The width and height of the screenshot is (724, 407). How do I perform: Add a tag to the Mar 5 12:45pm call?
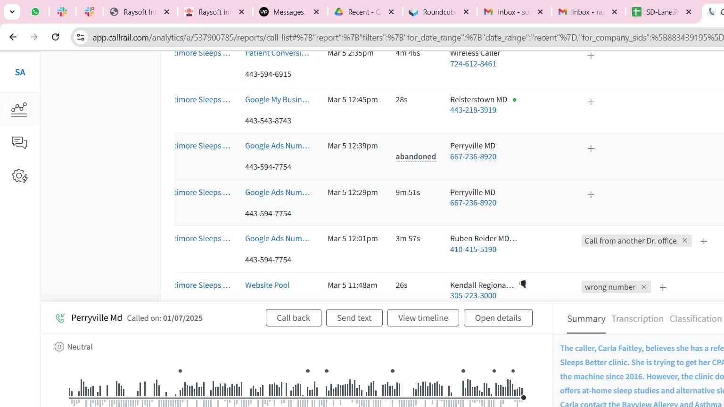tap(591, 102)
